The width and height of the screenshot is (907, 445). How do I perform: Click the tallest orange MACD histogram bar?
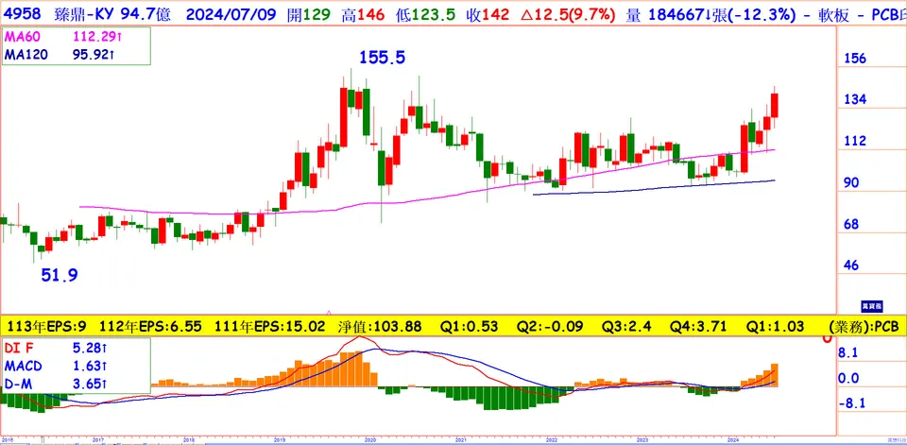click(x=358, y=369)
